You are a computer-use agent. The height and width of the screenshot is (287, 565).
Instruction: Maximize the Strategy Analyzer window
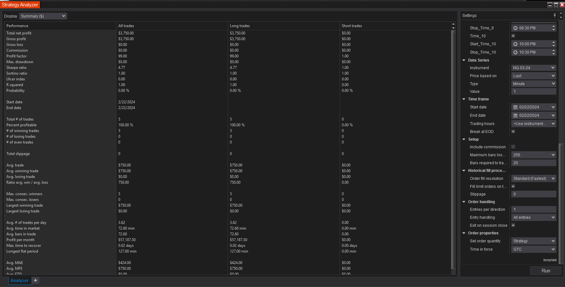click(555, 4)
